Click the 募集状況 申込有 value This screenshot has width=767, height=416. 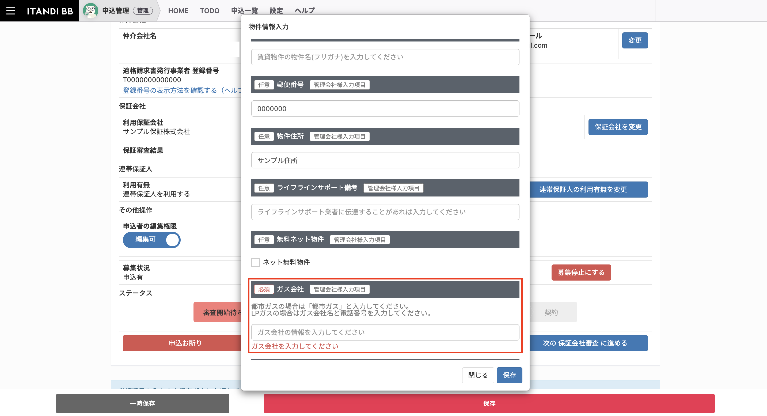[133, 278]
